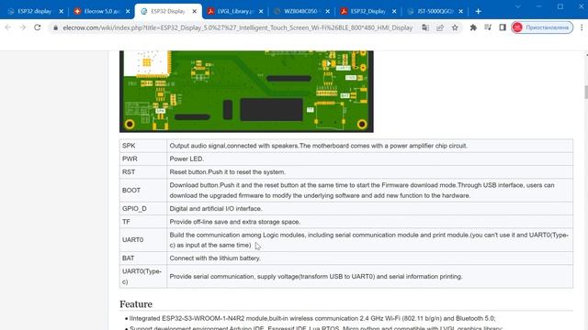
Task: Click the 'Provide off-line save' description
Action: tap(235, 222)
